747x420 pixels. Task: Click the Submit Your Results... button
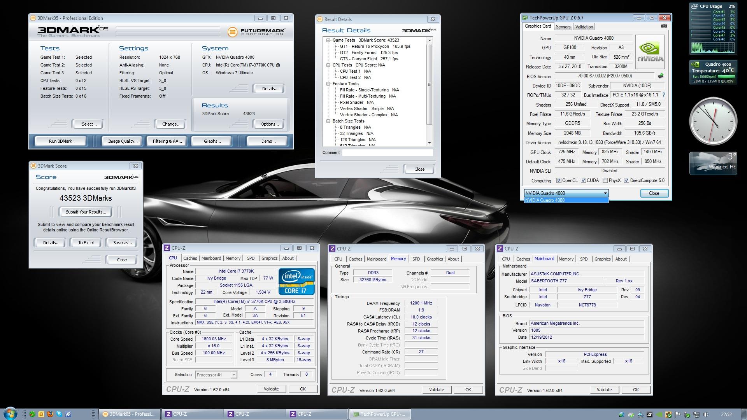click(86, 212)
